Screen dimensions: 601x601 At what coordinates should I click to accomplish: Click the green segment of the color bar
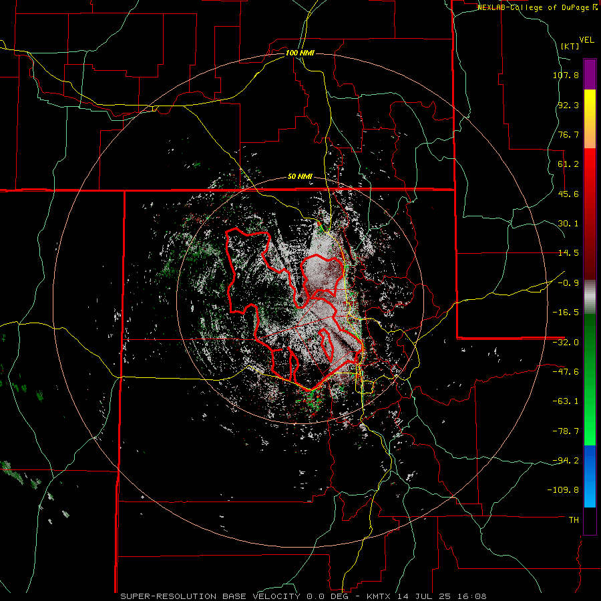coord(590,379)
